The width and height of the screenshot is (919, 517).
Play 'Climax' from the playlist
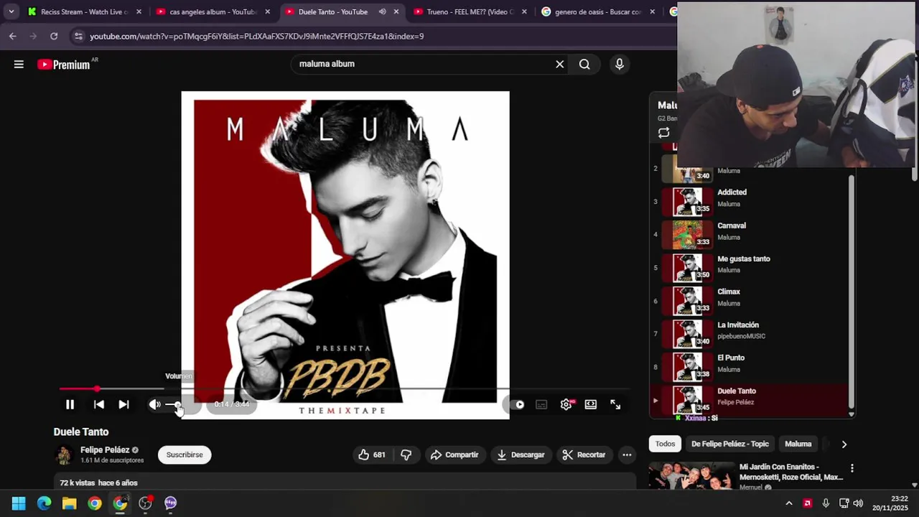[749, 300]
